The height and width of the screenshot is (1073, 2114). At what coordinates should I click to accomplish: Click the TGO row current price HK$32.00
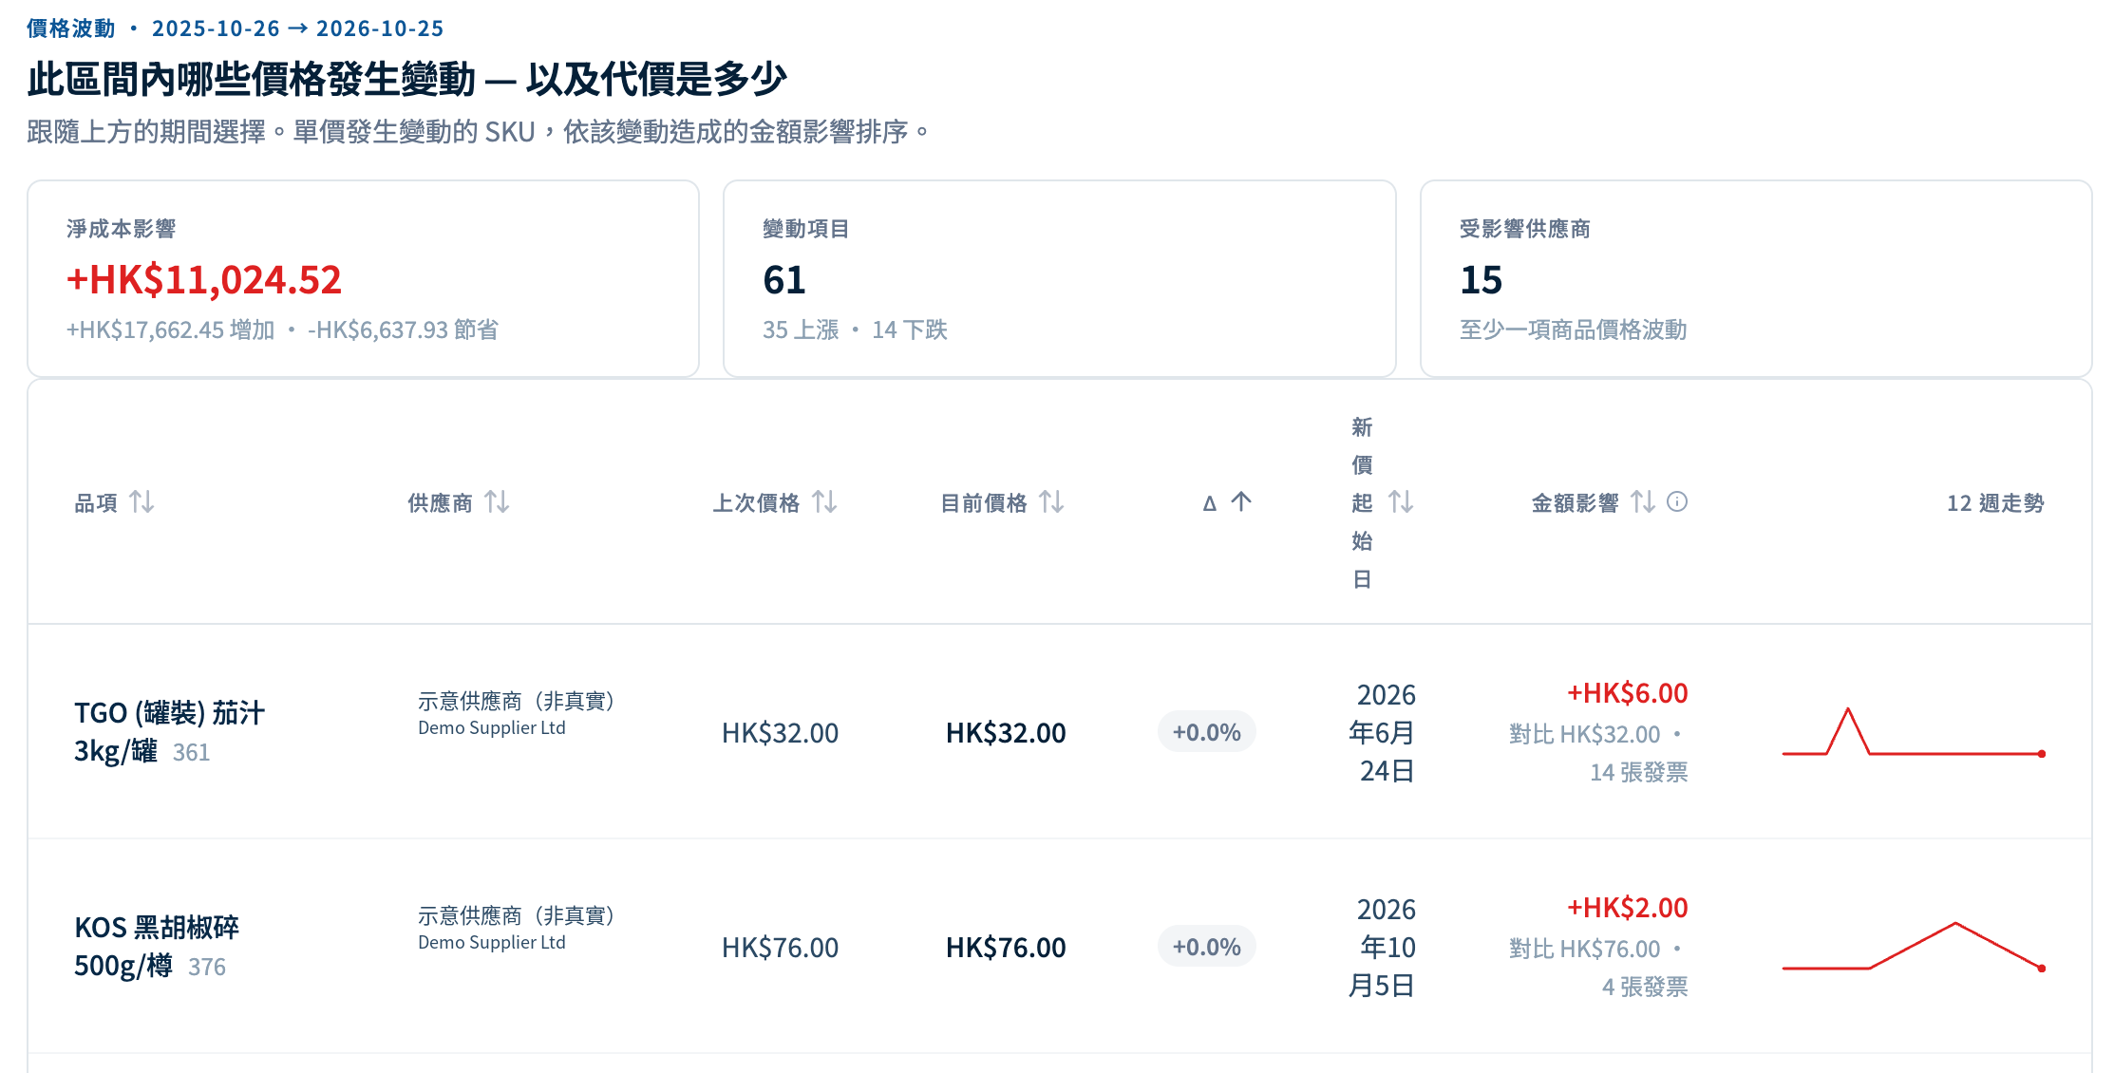1006,733
